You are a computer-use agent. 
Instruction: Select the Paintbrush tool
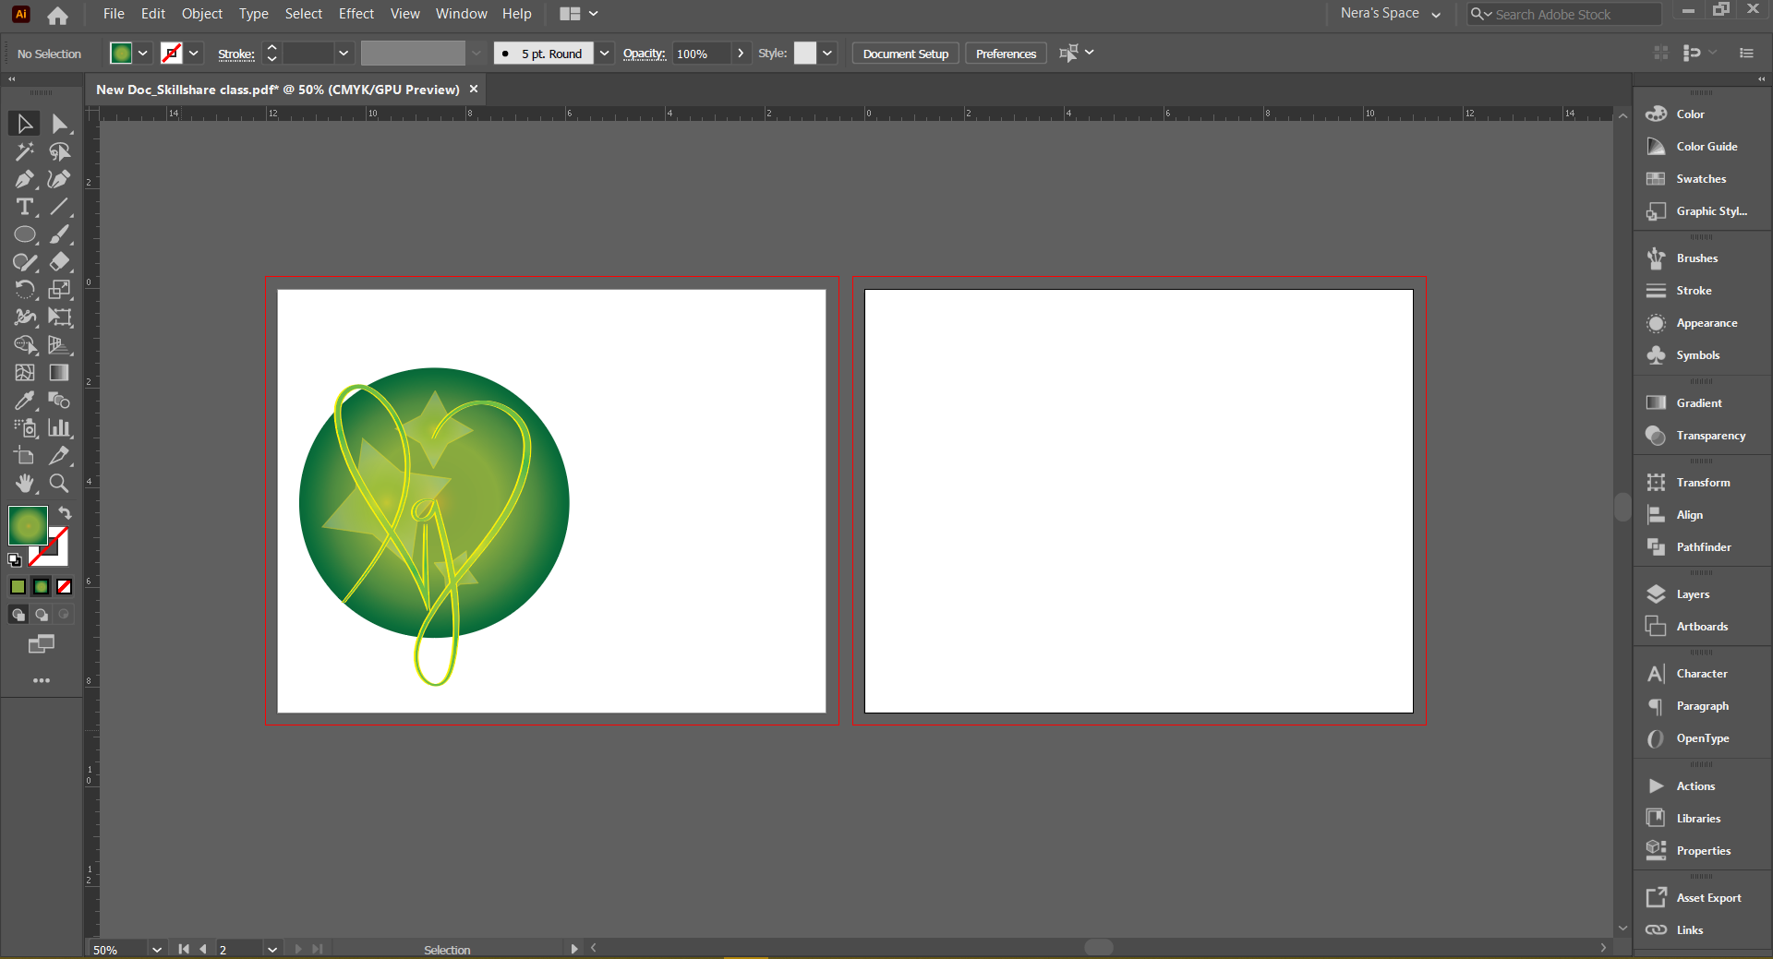click(60, 234)
